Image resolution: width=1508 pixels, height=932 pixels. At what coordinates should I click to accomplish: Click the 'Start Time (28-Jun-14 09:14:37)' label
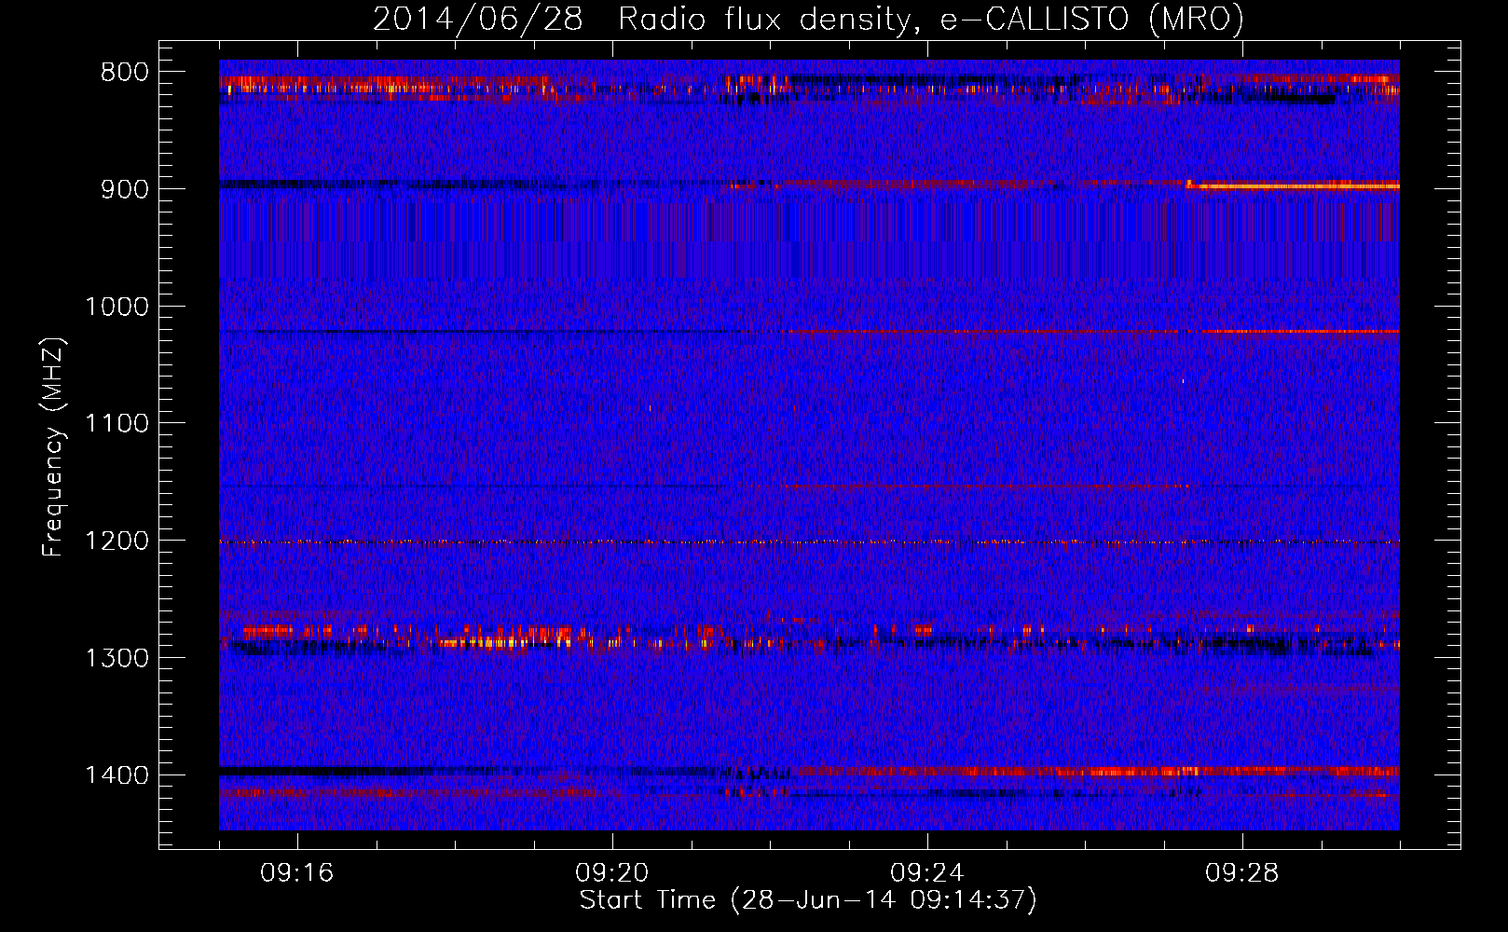tap(808, 900)
